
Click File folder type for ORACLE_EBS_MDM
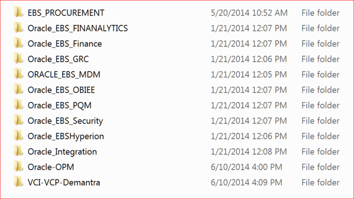point(320,75)
